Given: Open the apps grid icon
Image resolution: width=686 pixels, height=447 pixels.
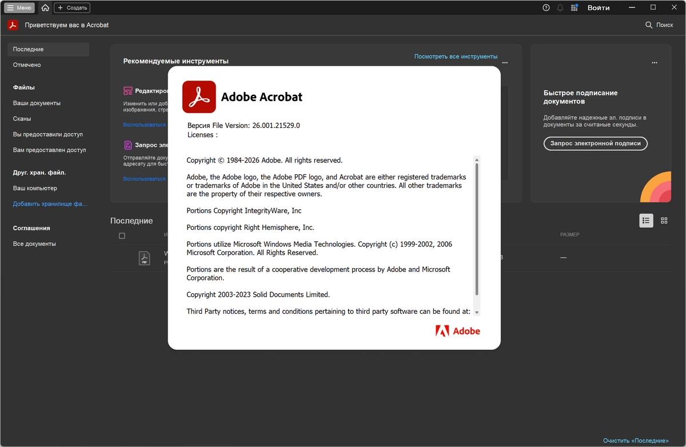Looking at the screenshot, I should tap(575, 8).
